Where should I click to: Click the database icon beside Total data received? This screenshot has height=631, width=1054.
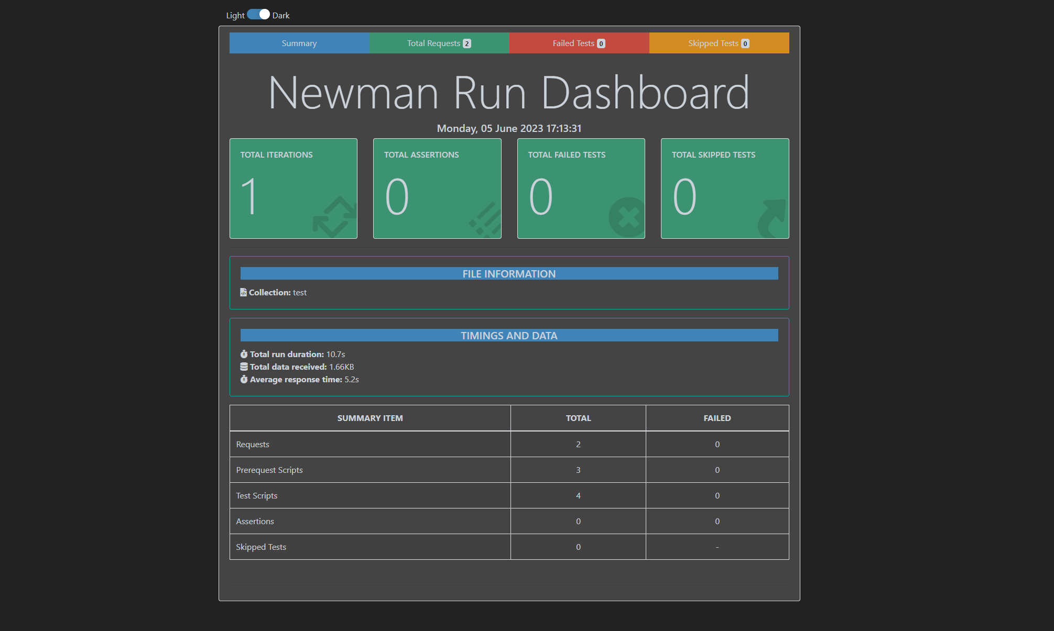244,367
